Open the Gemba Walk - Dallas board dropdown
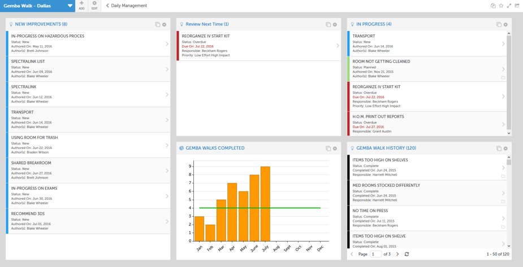The image size is (523, 267). click(38, 6)
